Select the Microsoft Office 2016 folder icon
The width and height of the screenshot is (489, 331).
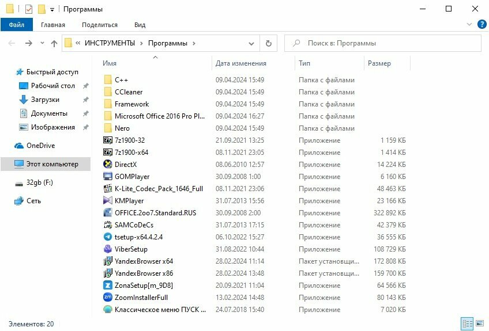coord(108,116)
